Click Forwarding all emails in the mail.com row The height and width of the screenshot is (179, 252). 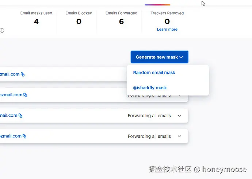coord(149,116)
